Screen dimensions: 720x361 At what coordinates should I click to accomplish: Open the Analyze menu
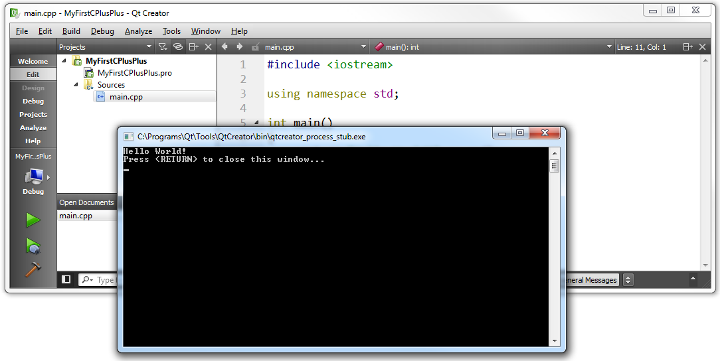point(138,31)
